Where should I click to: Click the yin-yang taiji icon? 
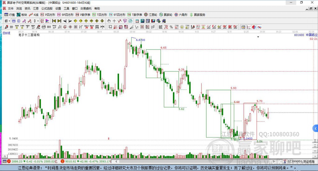coord(254,27)
